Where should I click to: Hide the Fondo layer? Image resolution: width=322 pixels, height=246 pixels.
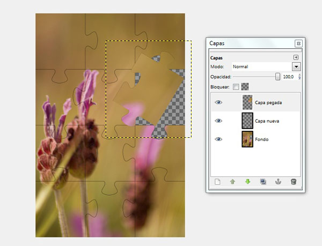pos(218,139)
